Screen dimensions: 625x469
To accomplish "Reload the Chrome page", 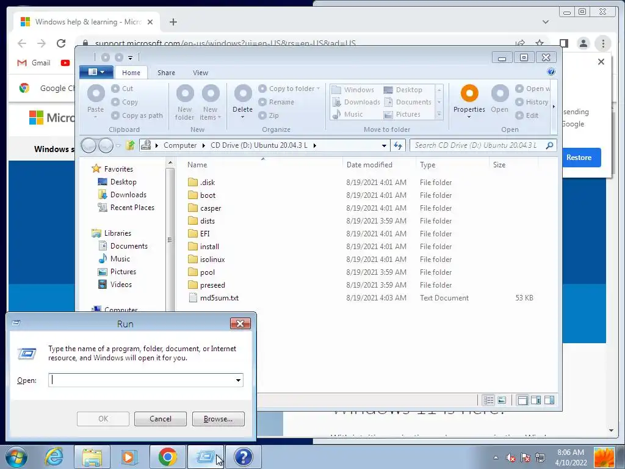I will 61,43.
